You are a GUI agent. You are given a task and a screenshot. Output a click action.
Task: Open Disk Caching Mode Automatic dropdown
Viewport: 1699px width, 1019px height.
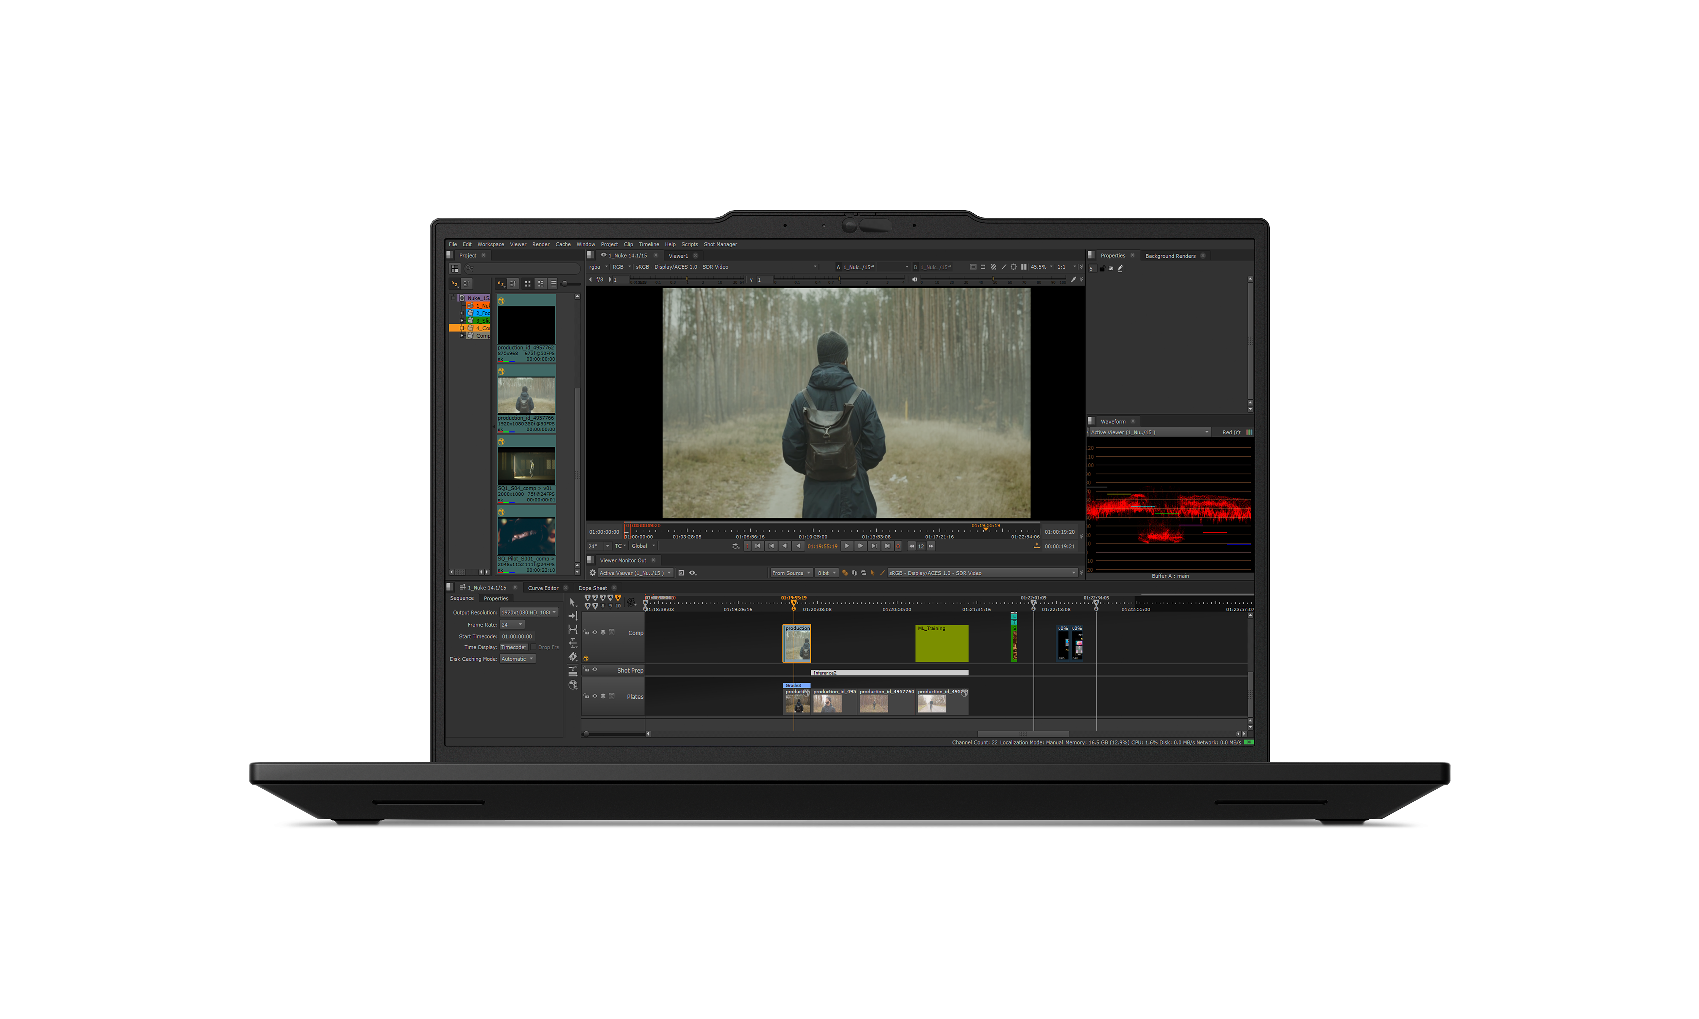(518, 659)
